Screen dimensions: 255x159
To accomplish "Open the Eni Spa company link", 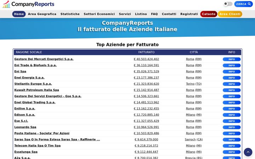I will pos(20,71).
